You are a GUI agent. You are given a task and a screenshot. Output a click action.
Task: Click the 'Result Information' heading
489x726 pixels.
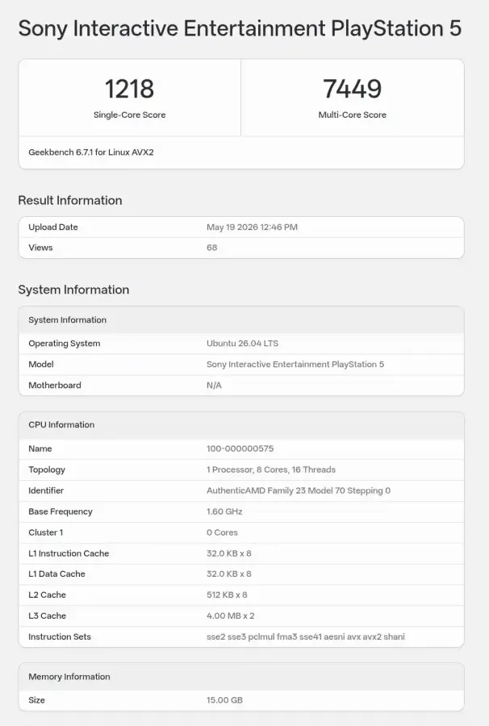pos(70,201)
